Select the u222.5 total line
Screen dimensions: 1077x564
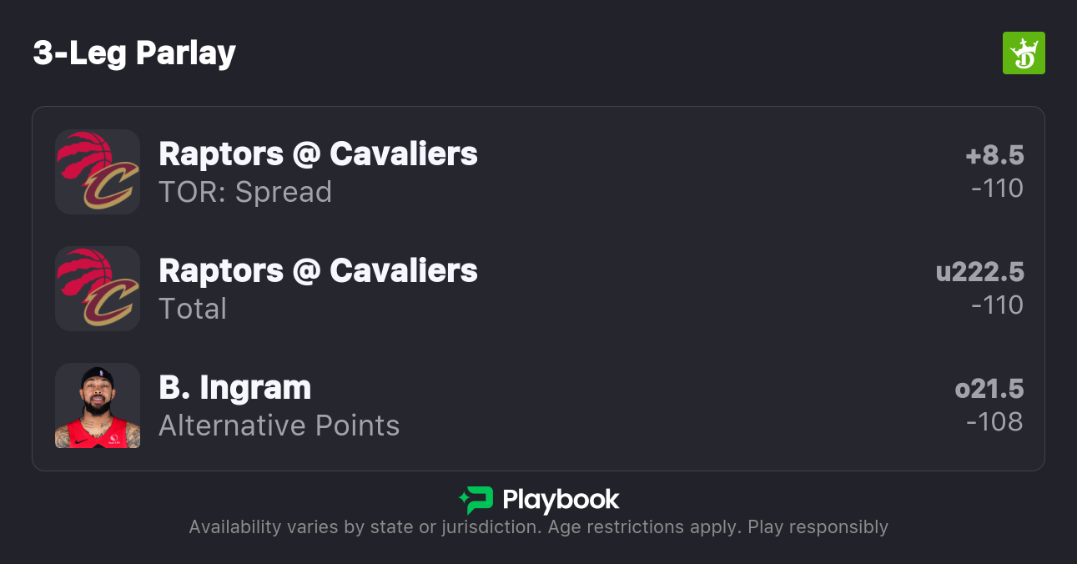(979, 272)
